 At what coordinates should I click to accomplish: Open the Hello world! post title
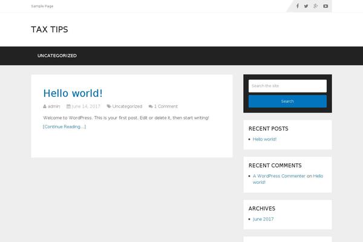(x=73, y=93)
